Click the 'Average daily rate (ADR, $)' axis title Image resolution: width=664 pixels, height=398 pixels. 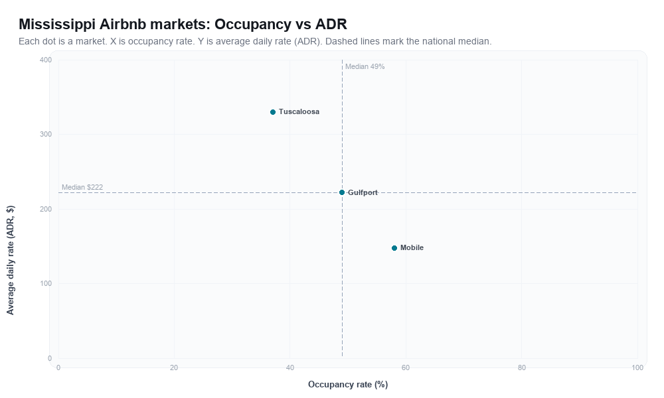[x=10, y=260]
